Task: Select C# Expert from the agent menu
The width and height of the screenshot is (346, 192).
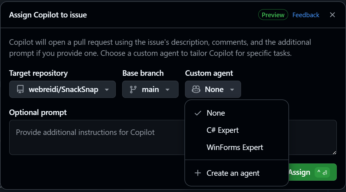Action: coord(223,130)
